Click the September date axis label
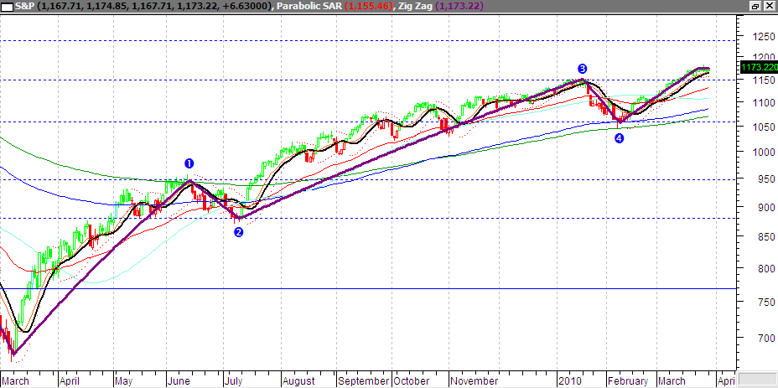This screenshot has height=388, width=778. (x=363, y=381)
